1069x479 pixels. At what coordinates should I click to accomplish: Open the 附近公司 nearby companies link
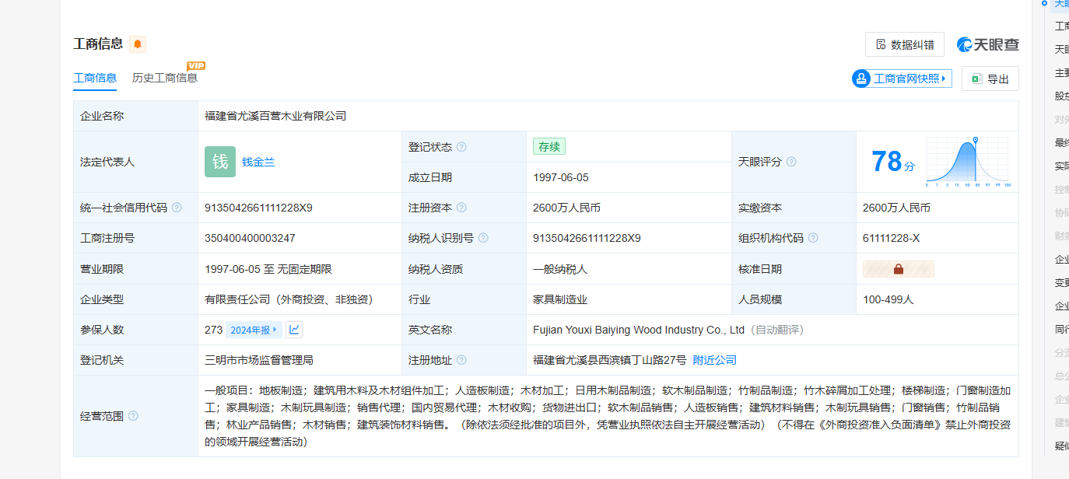(714, 360)
